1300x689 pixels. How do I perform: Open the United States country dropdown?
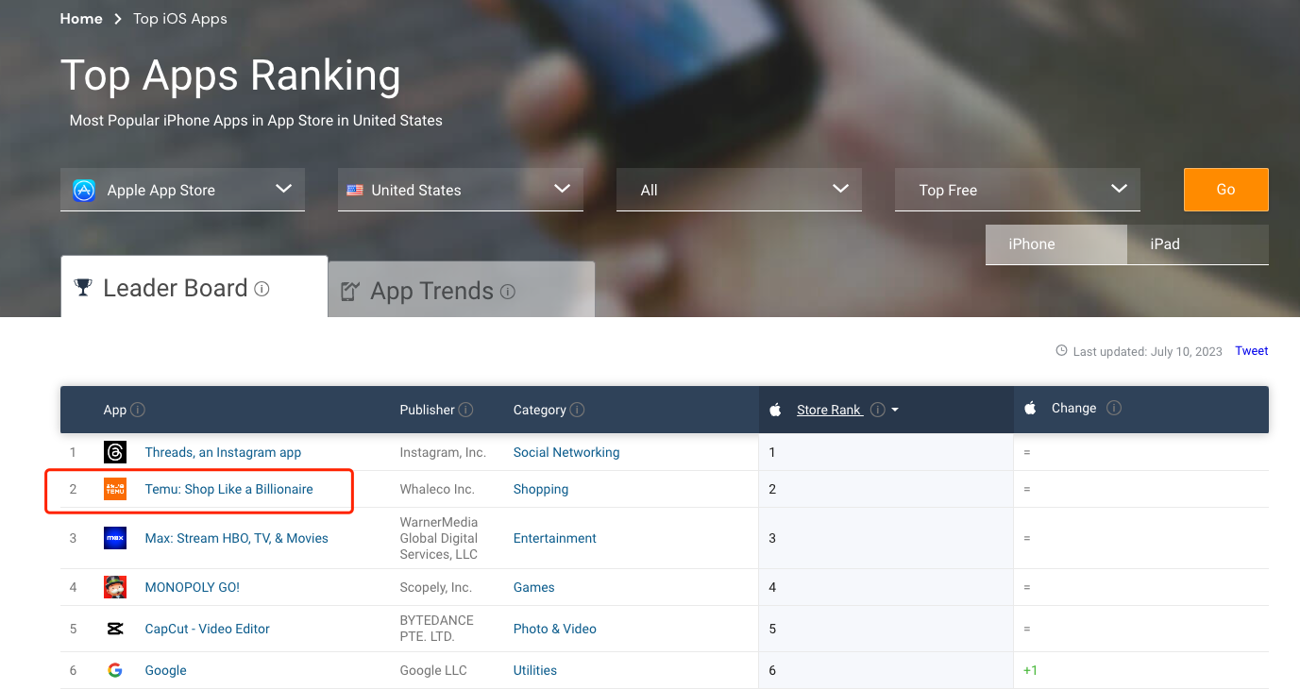coord(461,190)
